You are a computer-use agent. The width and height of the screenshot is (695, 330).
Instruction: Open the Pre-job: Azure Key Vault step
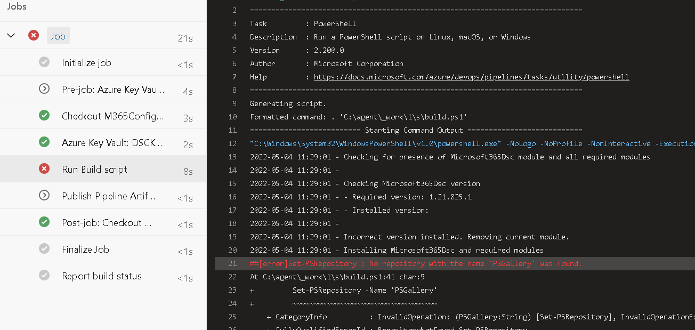tap(103, 89)
